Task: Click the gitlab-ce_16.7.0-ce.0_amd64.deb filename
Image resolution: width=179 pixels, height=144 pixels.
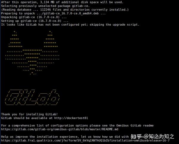Action: point(71,13)
